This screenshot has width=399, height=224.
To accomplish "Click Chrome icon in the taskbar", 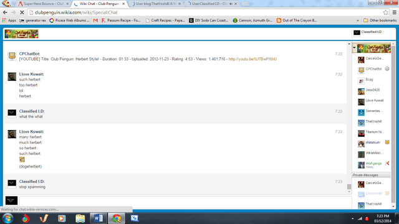I will tap(117, 218).
